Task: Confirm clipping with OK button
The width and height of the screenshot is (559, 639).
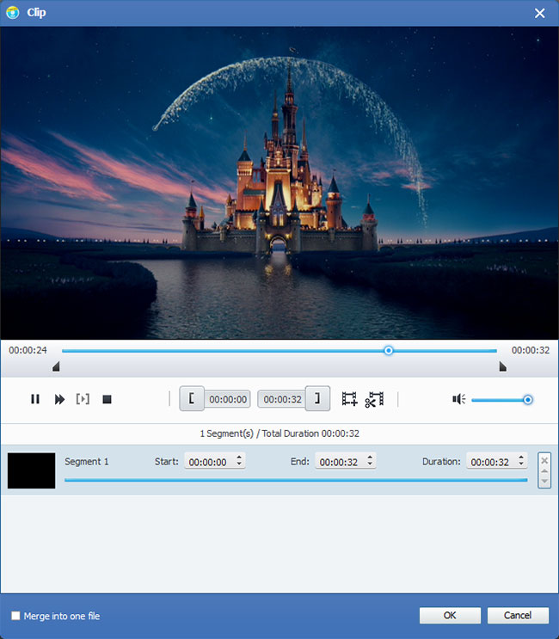Action: pos(450,616)
